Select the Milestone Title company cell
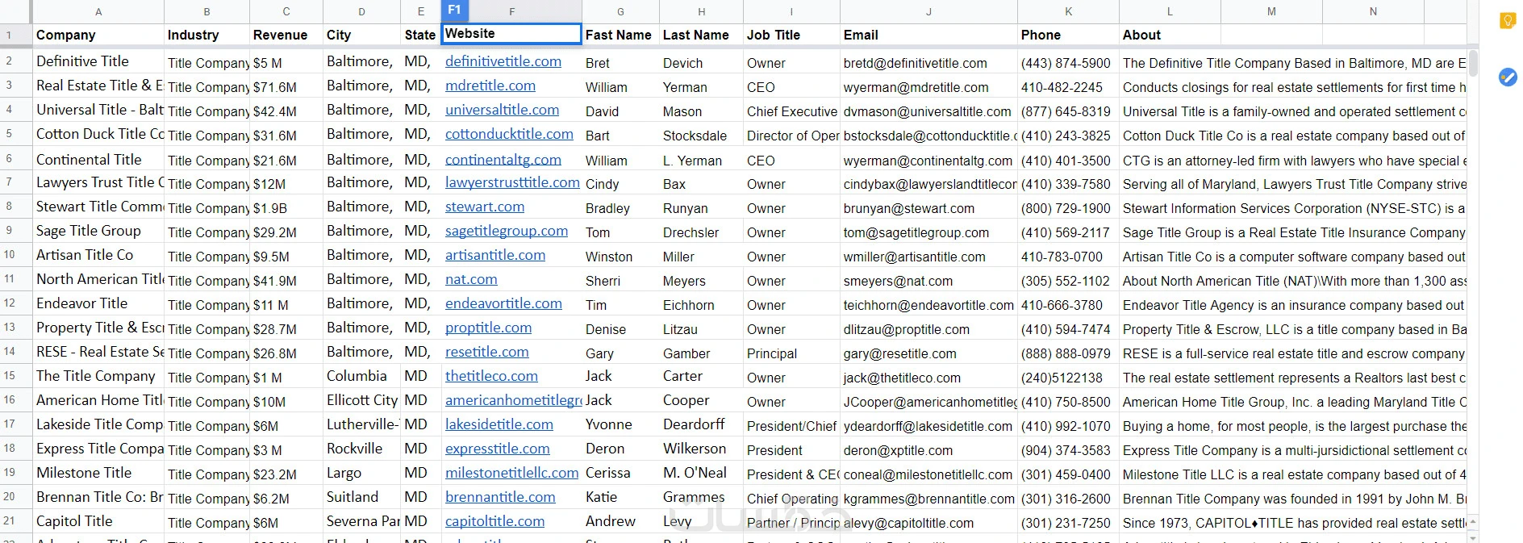Screen dimensions: 1523x543 tap(98, 473)
